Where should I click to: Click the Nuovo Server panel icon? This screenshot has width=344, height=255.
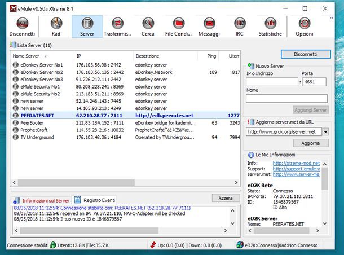point(250,65)
